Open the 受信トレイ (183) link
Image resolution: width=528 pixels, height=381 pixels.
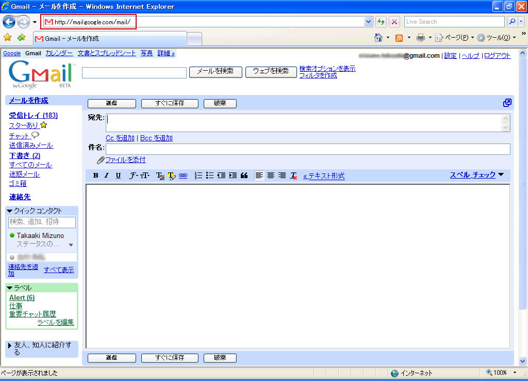click(x=33, y=115)
